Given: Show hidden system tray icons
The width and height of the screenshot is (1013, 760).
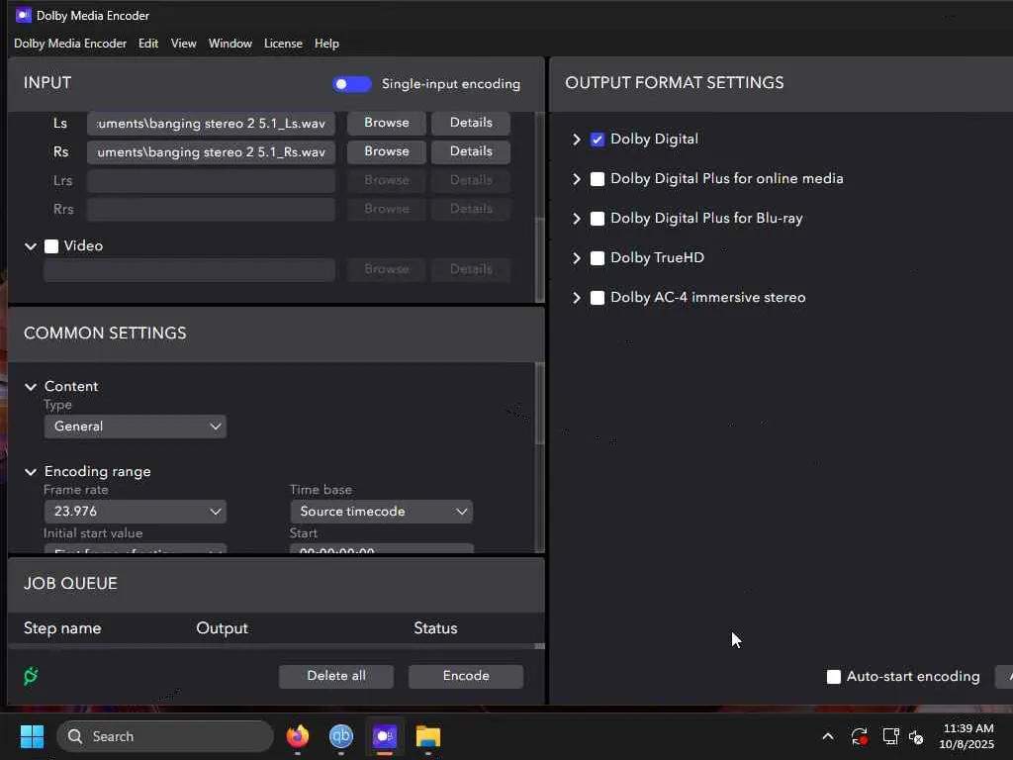Looking at the screenshot, I should point(828,736).
